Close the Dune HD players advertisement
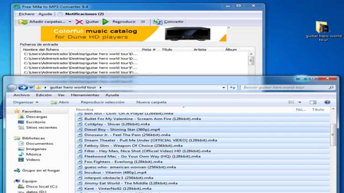This screenshot has height=193, width=344. coord(229,27)
